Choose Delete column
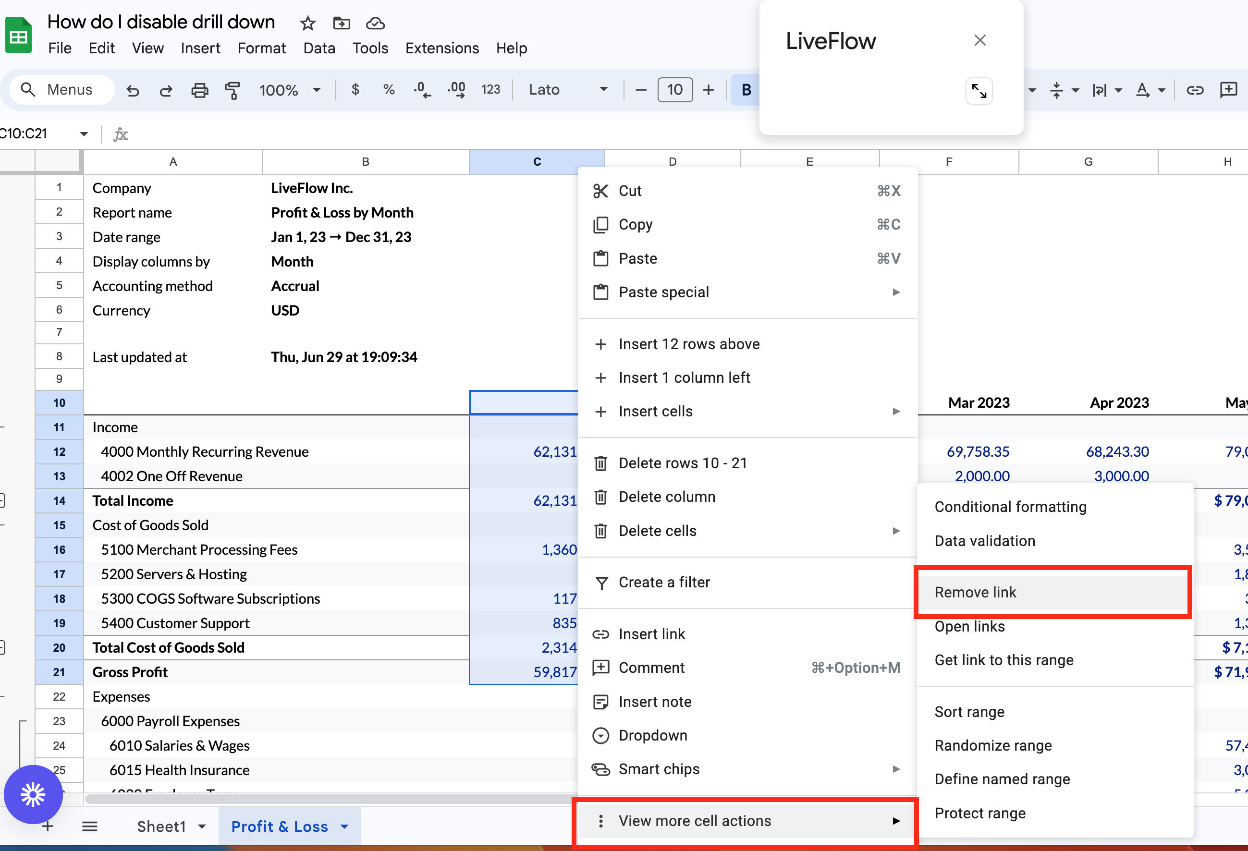Screen dimensions: 1248x851 [747, 497]
